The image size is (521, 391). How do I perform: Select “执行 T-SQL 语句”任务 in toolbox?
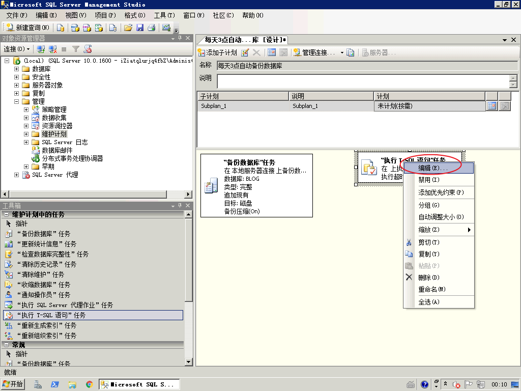coord(93,315)
